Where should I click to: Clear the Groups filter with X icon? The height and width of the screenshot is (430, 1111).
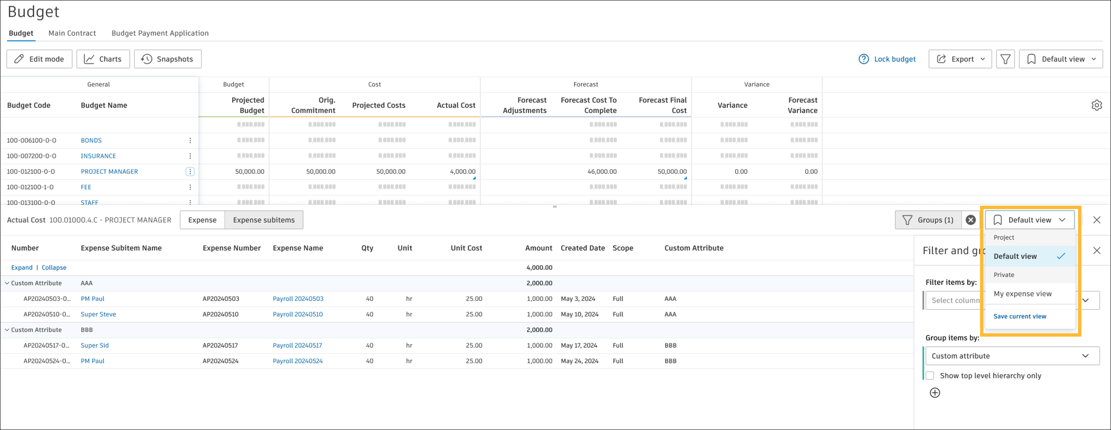pyautogui.click(x=971, y=220)
